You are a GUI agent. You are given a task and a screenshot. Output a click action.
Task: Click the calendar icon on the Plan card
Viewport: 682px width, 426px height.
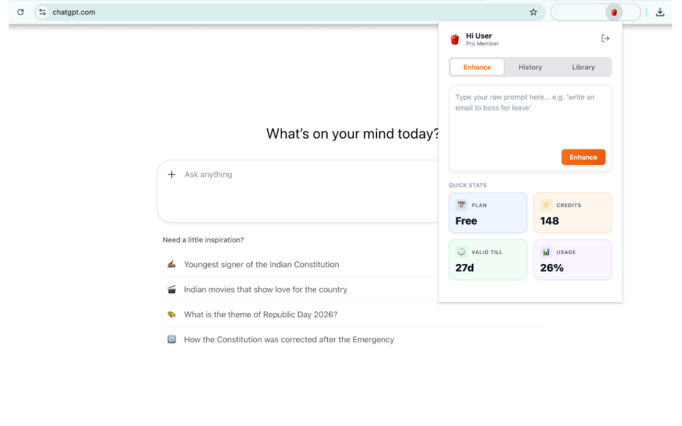(461, 204)
